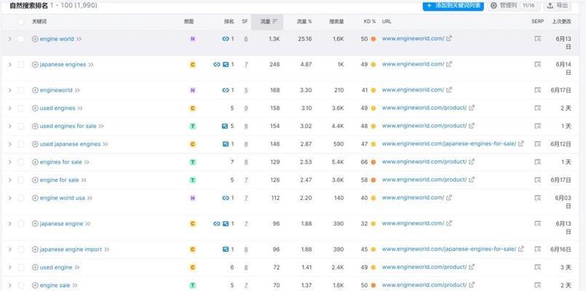Screen dimensions: 586x291
Task: Click sitelinks SERP feature icon in engine world row
Action: [226, 39]
